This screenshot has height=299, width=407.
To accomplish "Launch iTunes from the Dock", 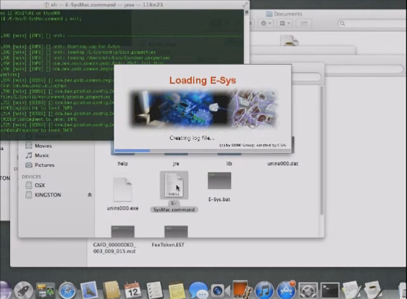I will pos(264,290).
